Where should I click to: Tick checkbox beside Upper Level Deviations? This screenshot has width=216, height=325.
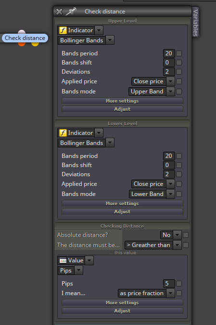click(179, 72)
